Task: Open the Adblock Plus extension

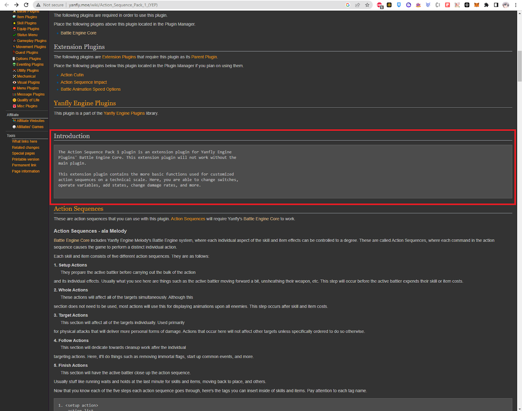Action: point(380,5)
